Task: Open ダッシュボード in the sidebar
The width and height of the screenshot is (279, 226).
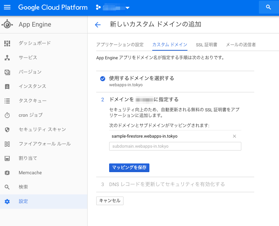Action: 43,43
